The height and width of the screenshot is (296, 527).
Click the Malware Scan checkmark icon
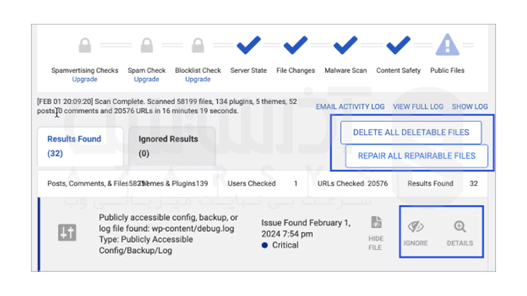click(345, 45)
